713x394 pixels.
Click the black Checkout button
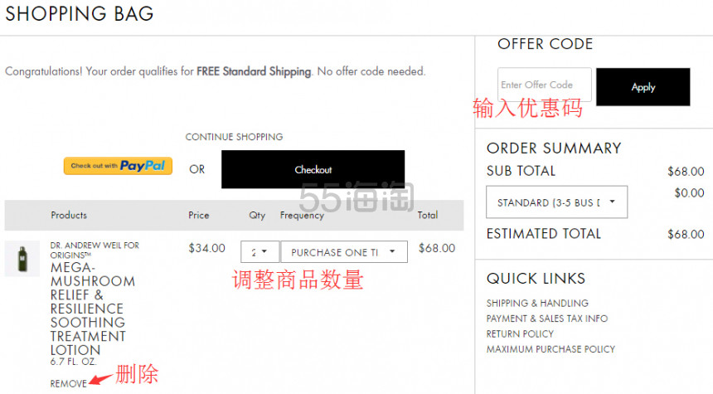[313, 169]
